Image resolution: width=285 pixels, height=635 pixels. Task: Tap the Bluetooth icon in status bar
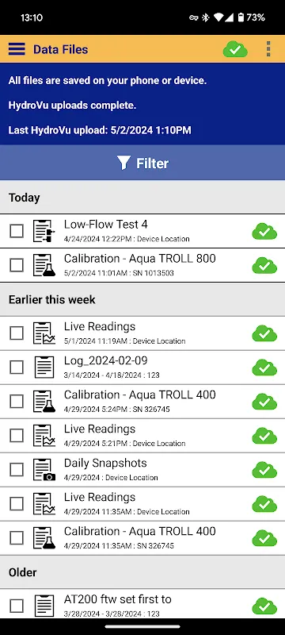(x=206, y=17)
